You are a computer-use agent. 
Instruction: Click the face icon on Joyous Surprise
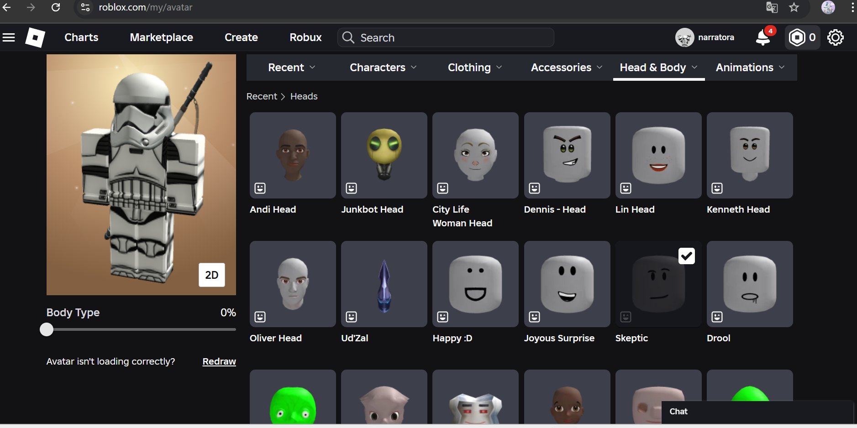tap(535, 317)
